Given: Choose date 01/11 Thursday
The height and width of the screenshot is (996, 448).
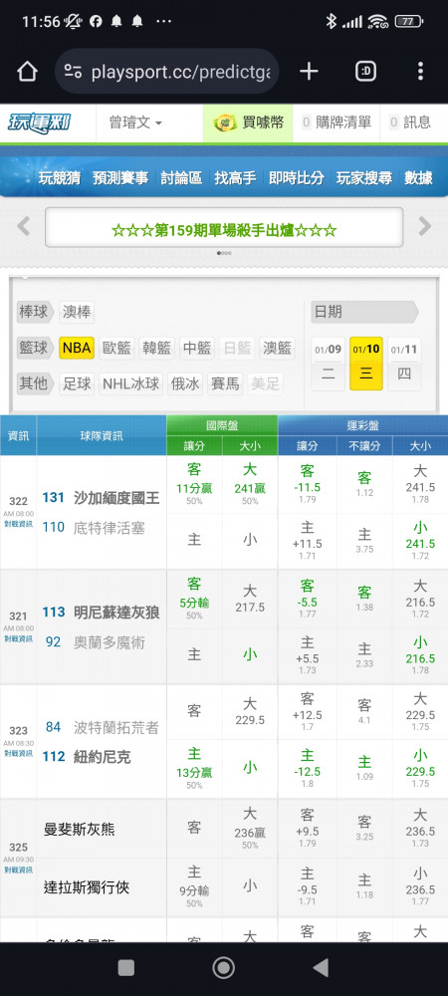Looking at the screenshot, I should (x=404, y=364).
